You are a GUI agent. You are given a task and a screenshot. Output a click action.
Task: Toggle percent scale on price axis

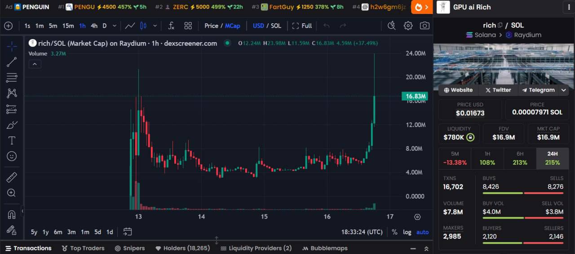[394, 232]
